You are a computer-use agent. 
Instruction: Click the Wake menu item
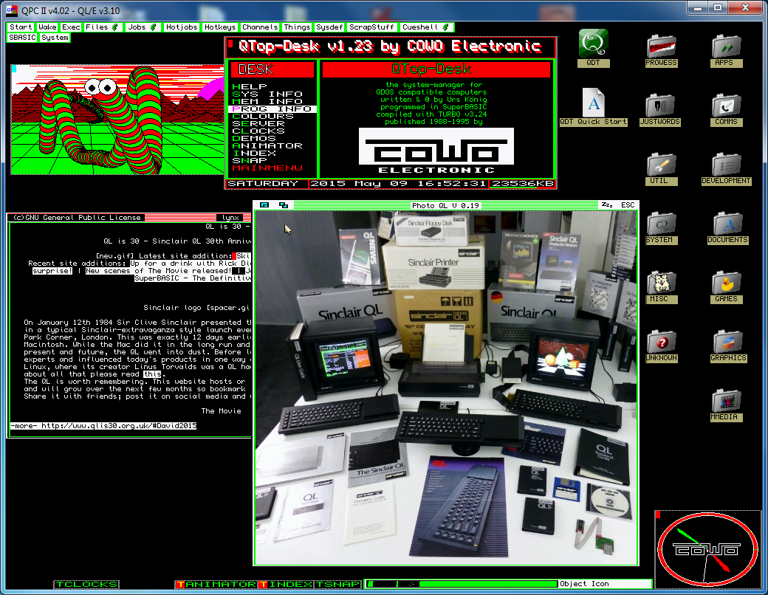tap(47, 27)
